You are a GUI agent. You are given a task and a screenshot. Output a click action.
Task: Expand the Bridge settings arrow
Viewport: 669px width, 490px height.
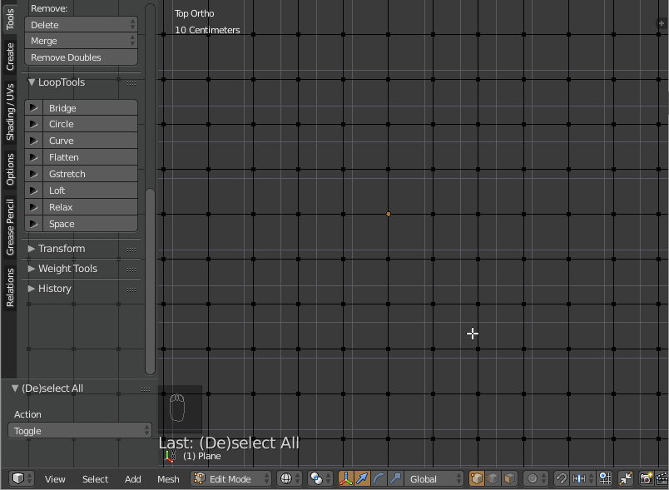click(x=34, y=108)
